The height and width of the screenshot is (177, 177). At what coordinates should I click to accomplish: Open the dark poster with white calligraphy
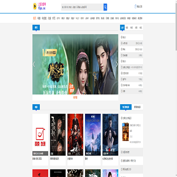[58, 135]
